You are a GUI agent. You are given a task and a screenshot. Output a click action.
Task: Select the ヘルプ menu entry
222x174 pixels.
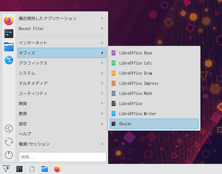click(x=62, y=134)
